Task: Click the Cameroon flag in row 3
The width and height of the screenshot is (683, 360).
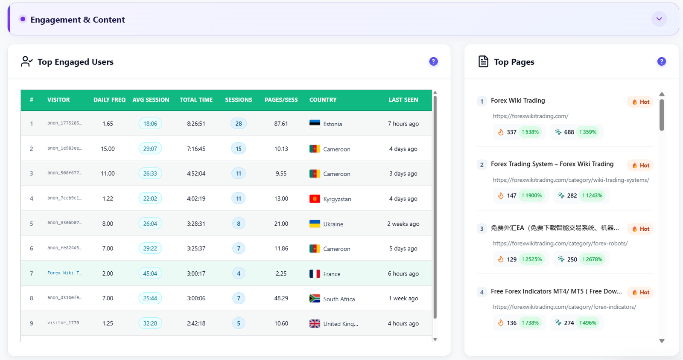Action: coord(315,174)
